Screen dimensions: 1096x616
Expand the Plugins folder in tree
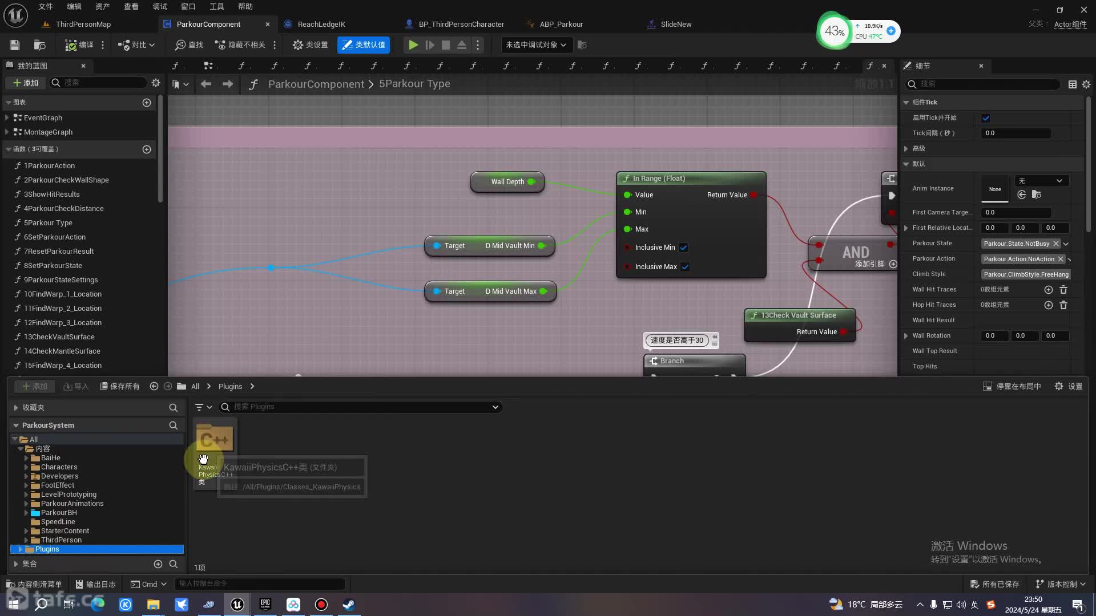[21, 549]
